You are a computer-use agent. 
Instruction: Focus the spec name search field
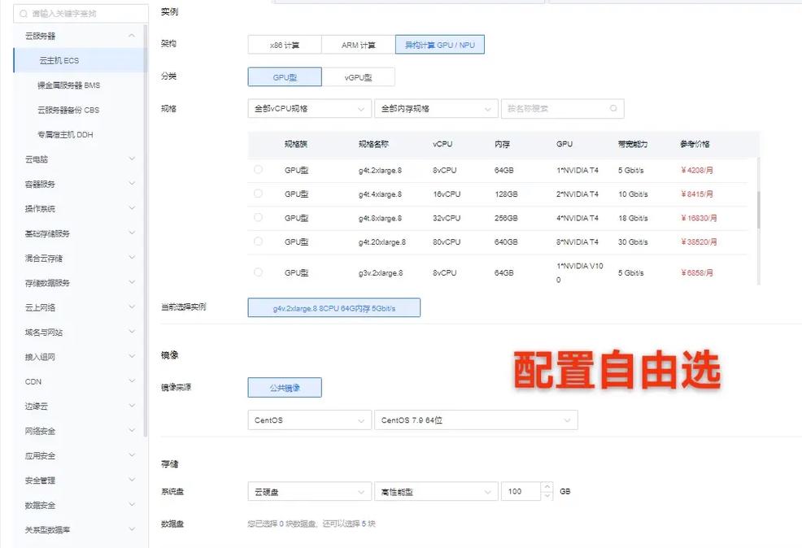[x=563, y=108]
